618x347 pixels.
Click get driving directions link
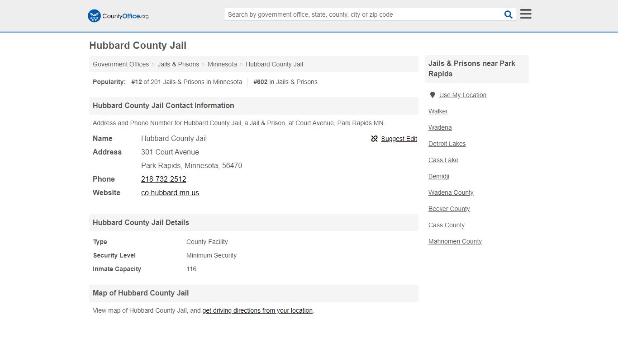click(257, 310)
